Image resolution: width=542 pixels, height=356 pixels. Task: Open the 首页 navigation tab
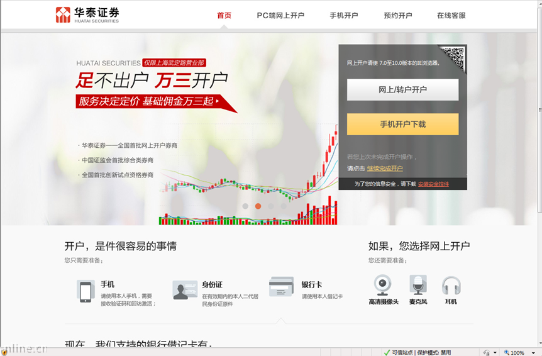point(224,15)
